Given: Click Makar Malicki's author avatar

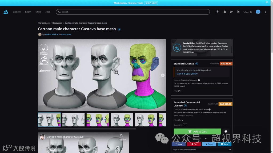Looking at the screenshot, I should tap(40, 35).
